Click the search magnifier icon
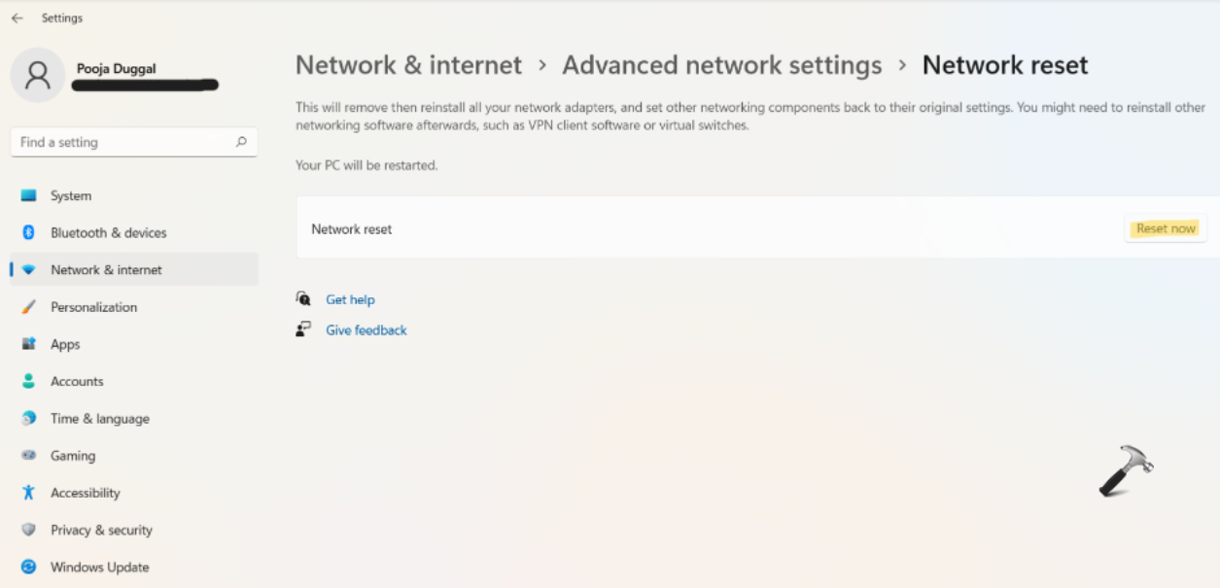The height and width of the screenshot is (588, 1220). (x=241, y=142)
